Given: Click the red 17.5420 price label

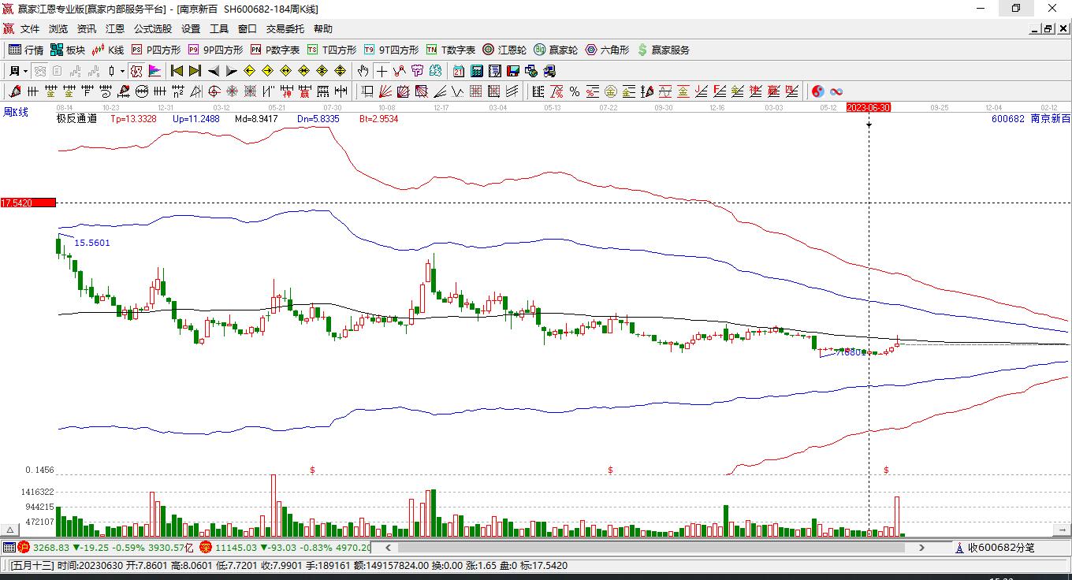Looking at the screenshot, I should (28, 203).
